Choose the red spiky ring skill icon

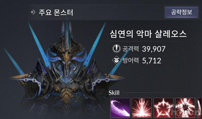(x=163, y=108)
